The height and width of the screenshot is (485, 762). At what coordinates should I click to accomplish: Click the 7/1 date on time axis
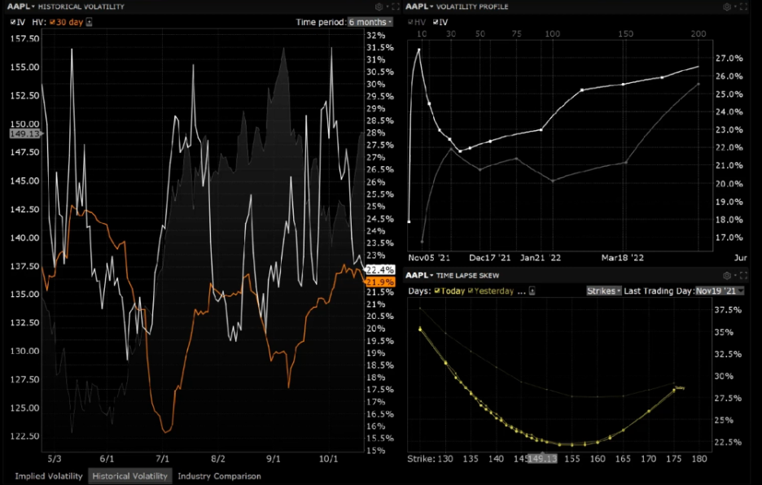[162, 459]
